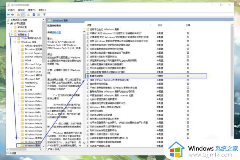Click the 计算机配置 computer icon in the tree
The width and height of the screenshot is (240, 160).
(12, 23)
